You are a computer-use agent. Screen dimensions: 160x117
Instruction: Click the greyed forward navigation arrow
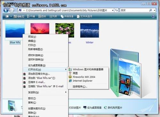point(12,10)
